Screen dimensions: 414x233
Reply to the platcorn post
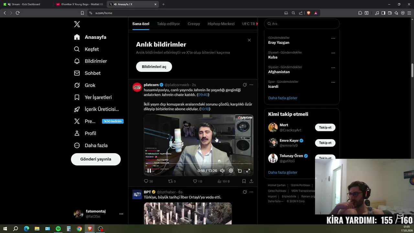click(x=148, y=181)
